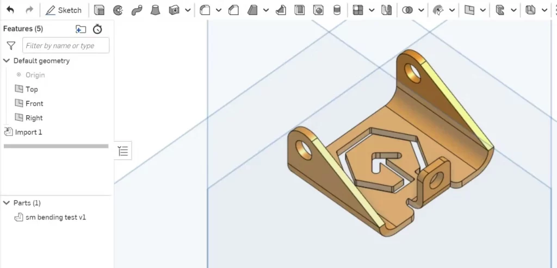Start a new Sketch

pyautogui.click(x=64, y=10)
